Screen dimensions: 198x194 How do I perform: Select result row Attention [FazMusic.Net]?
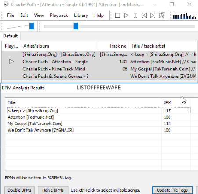(x=99, y=117)
